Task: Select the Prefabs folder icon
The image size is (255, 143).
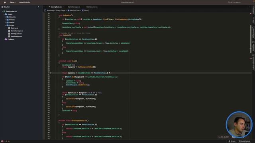Action: [8, 20]
